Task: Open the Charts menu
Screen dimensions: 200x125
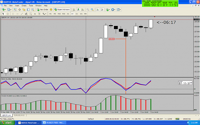Action: 24,6
